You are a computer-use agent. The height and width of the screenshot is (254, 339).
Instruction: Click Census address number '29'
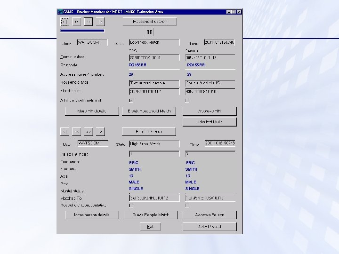tap(189, 74)
